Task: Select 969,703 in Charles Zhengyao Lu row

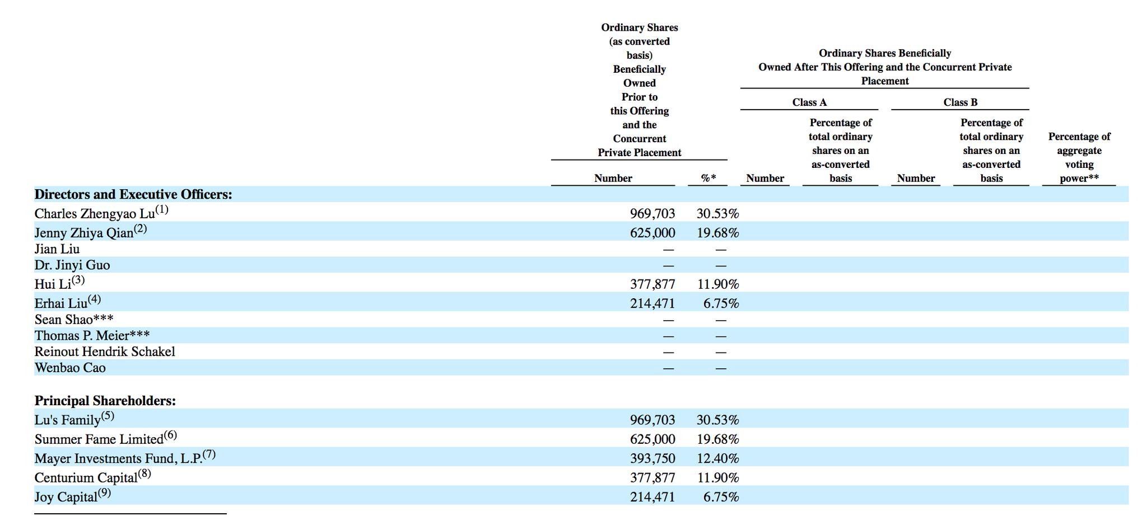Action: click(652, 214)
